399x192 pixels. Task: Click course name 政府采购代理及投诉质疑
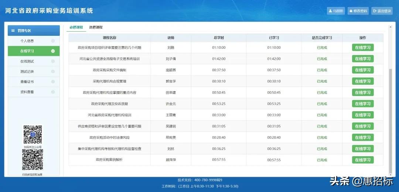click(x=109, y=104)
